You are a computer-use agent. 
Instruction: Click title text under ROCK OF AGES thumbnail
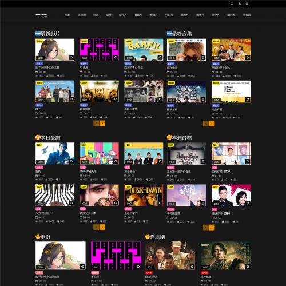point(172,109)
